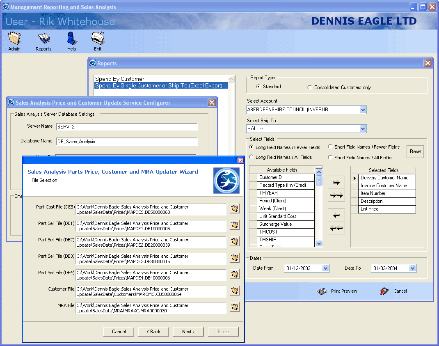Select Description in Selected Fields
This screenshot has width=439, height=346.
387,201
